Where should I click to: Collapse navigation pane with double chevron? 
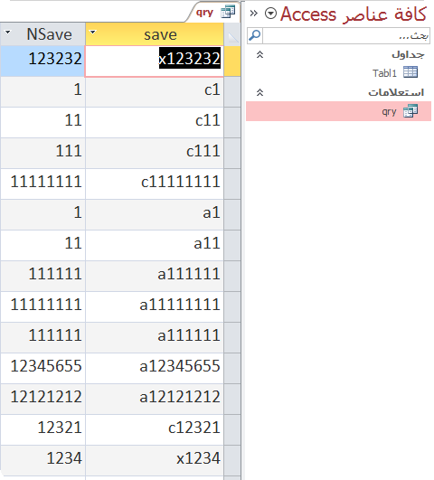[253, 14]
